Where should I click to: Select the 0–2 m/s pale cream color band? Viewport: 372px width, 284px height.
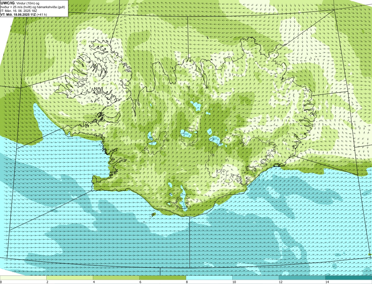tap(23, 278)
